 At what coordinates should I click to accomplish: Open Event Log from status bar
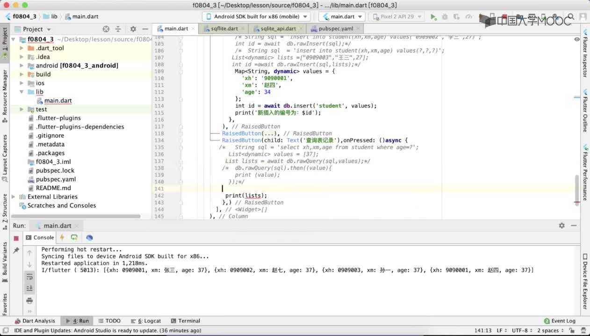(560, 321)
